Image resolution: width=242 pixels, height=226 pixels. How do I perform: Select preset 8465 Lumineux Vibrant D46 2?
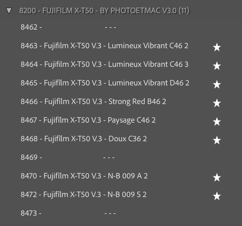[x=105, y=83]
